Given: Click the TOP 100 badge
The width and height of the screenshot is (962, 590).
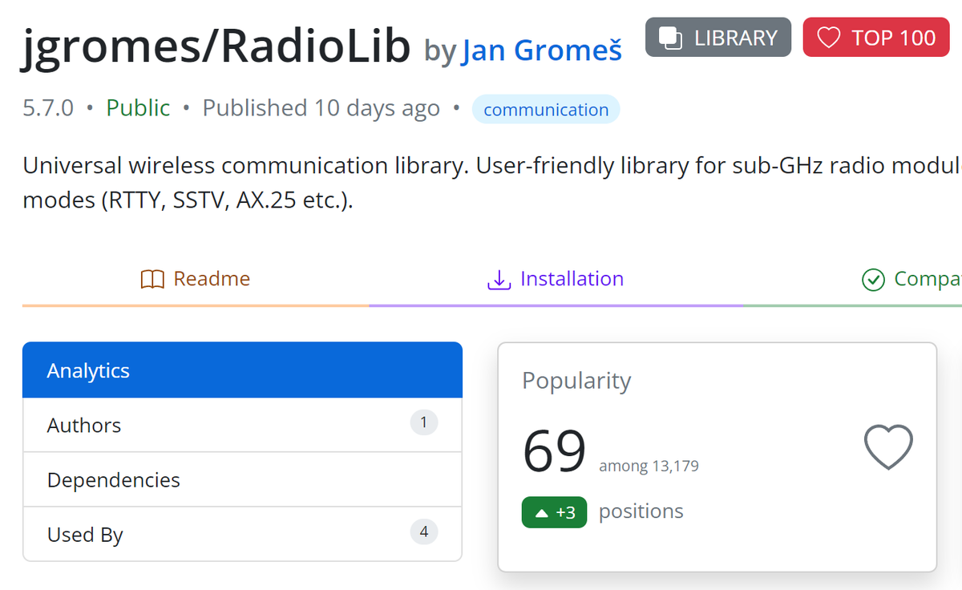Looking at the screenshot, I should pyautogui.click(x=876, y=38).
